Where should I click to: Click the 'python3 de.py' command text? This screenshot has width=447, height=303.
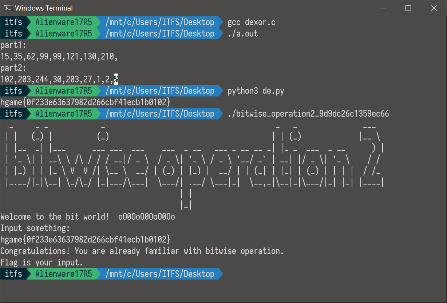tap(256, 91)
